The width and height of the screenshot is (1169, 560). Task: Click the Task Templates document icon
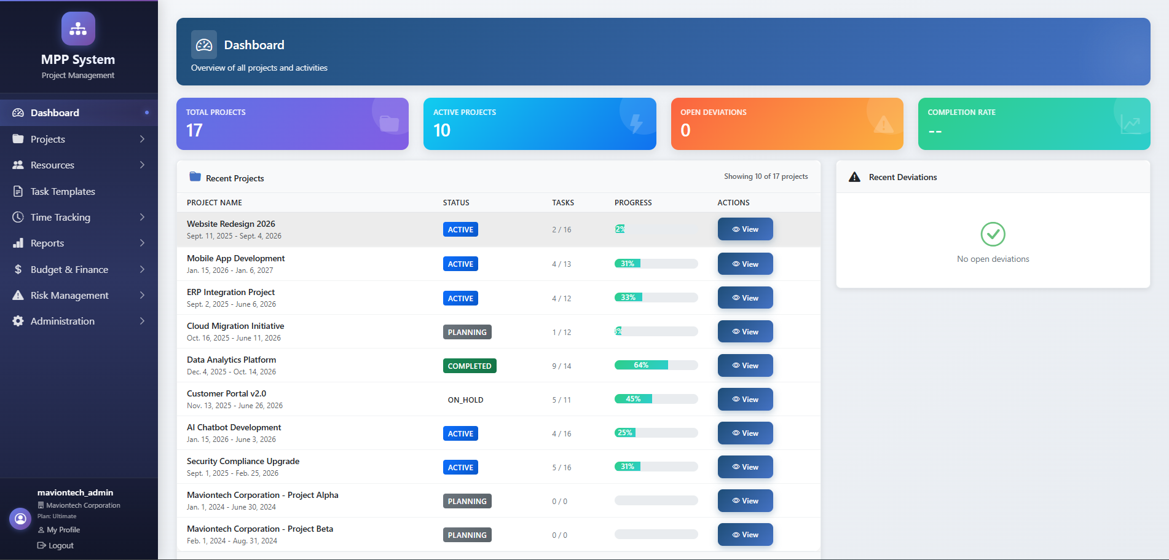[x=18, y=191]
